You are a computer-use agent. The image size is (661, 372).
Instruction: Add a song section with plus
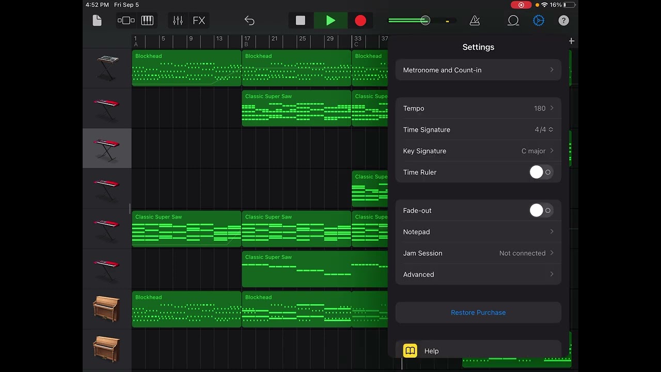(572, 41)
